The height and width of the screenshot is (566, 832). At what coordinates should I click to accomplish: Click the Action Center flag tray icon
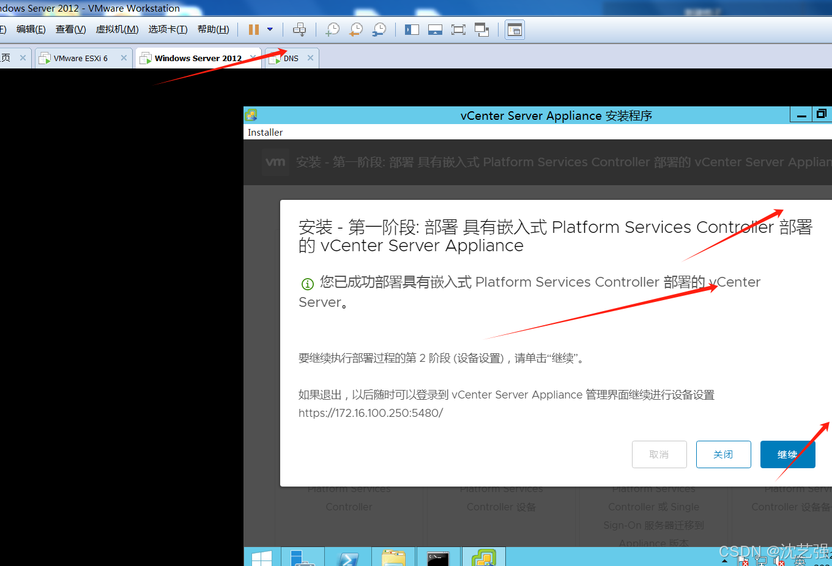pyautogui.click(x=743, y=561)
